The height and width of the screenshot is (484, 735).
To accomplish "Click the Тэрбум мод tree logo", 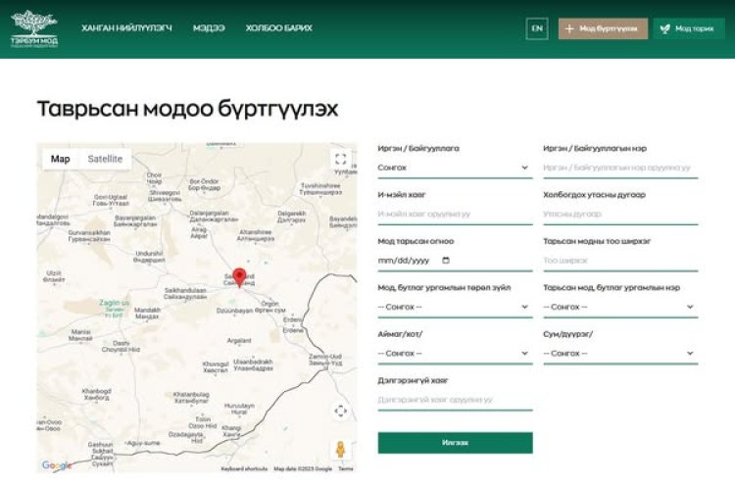I will [x=33, y=28].
